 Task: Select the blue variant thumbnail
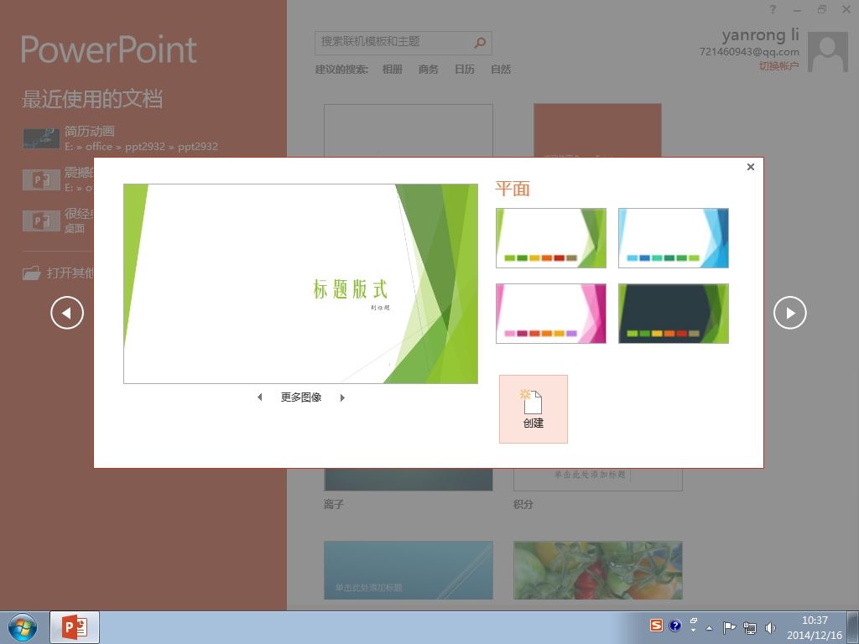click(x=674, y=237)
